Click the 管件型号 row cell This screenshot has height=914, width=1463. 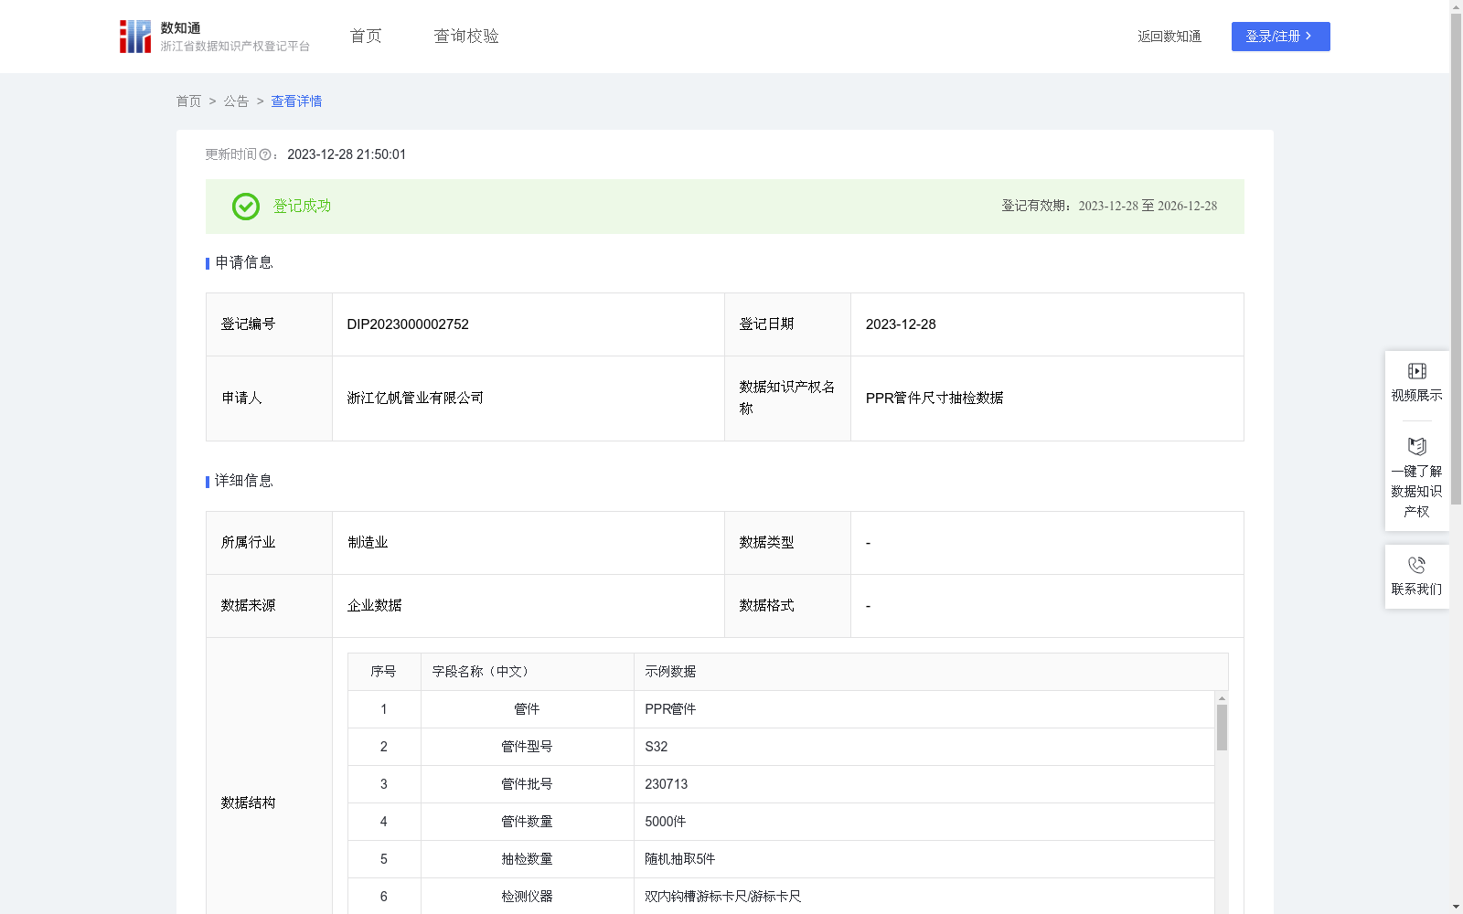pos(527,747)
